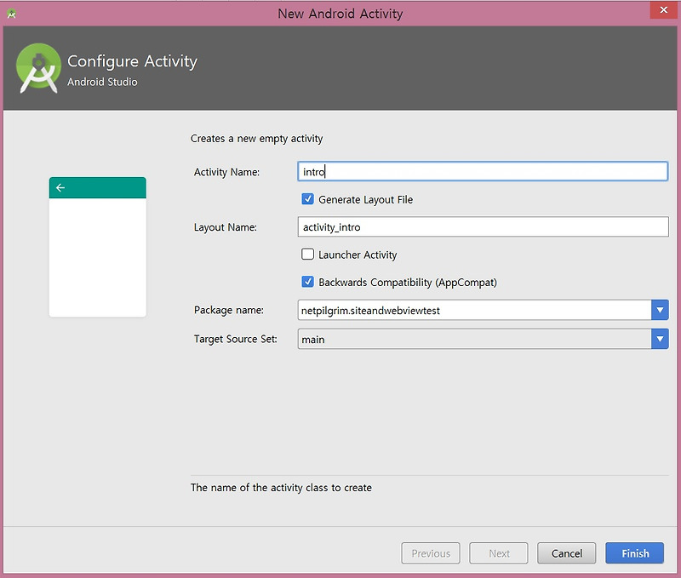681x578 pixels.
Task: Click the 'Configure Activity' heading
Action: point(132,61)
